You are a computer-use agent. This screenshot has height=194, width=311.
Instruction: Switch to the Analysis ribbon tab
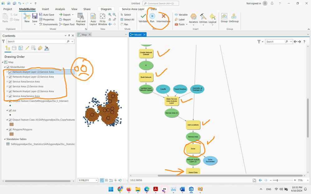(60, 9)
